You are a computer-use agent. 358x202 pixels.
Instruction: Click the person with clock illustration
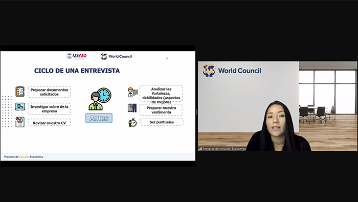click(x=100, y=99)
